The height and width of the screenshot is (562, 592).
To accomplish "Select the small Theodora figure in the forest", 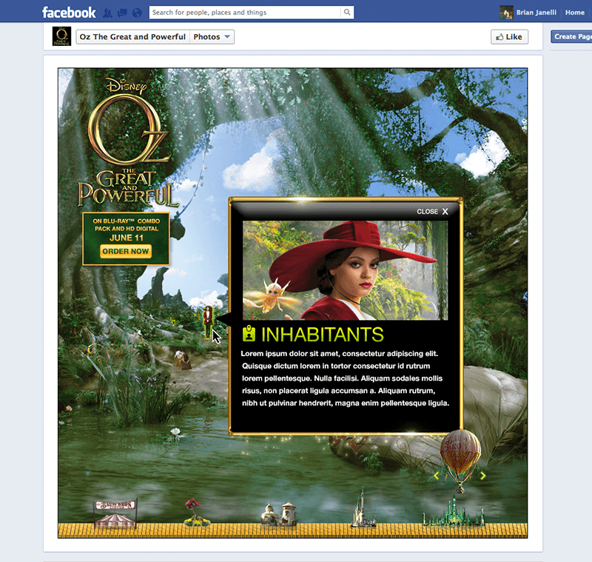I will (208, 321).
